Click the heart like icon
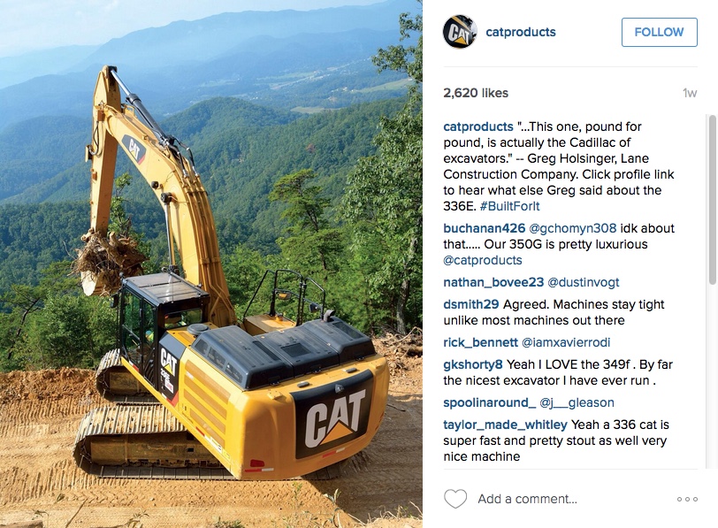The height and width of the screenshot is (528, 718). click(455, 499)
